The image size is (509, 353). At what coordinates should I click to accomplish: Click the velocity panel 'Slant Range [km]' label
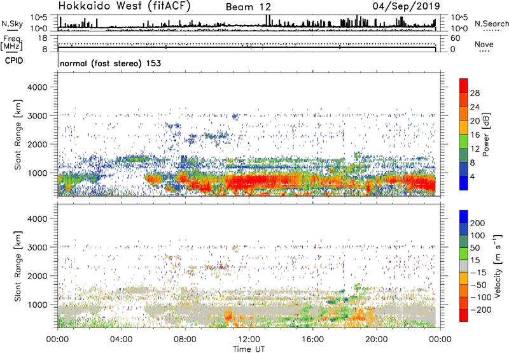pos(18,266)
